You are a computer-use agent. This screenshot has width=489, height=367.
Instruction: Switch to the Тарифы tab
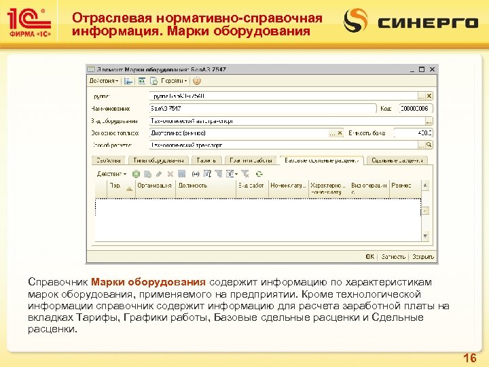(206, 160)
